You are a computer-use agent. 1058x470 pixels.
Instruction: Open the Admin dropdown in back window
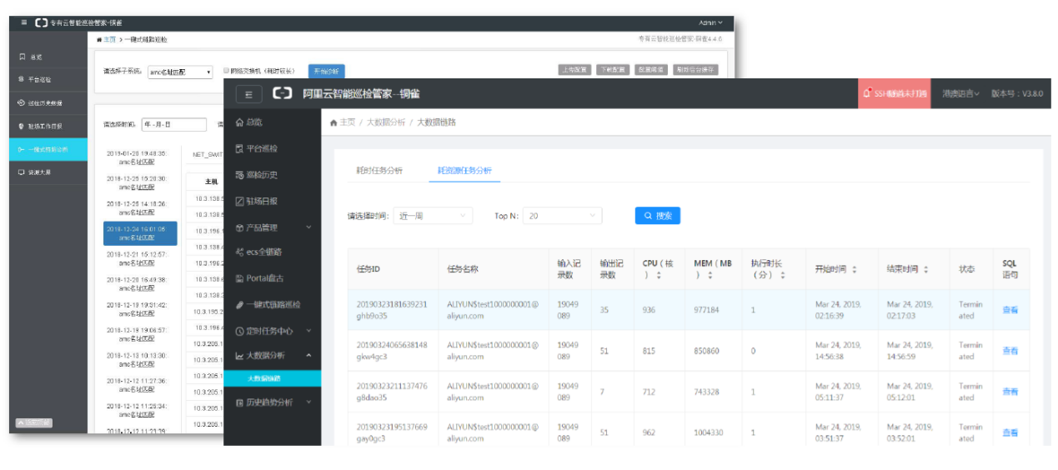click(x=710, y=22)
